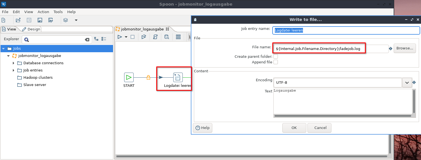421x160 pixels.
Task: Expand the Database connections folder
Action: pyautogui.click(x=13, y=63)
